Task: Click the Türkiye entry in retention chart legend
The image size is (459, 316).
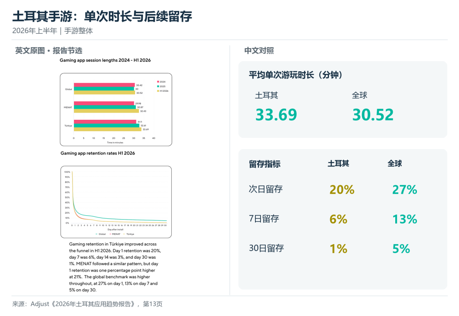Action: coord(129,234)
